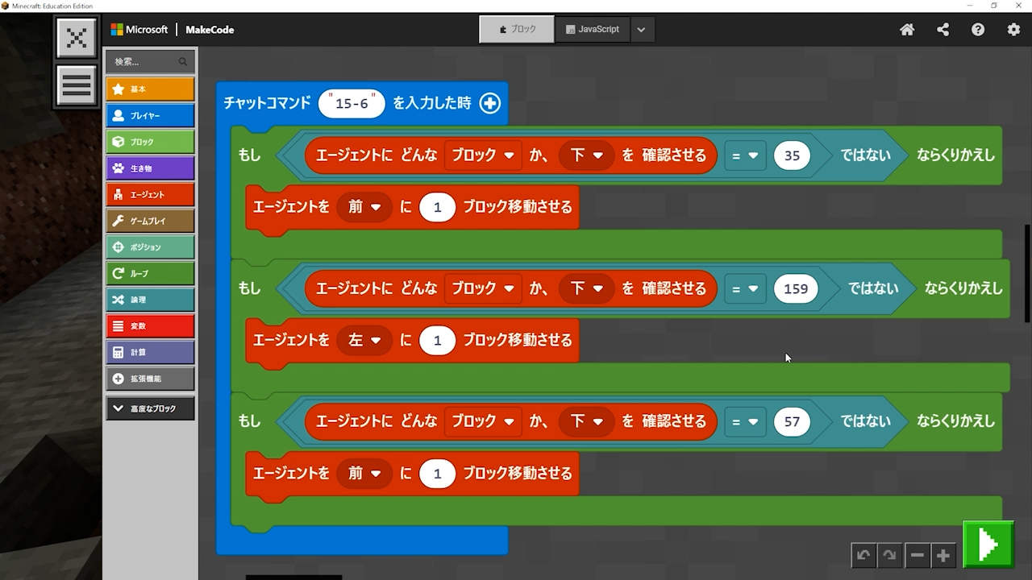
Task: Open the 左 direction dropdown
Action: click(x=364, y=340)
